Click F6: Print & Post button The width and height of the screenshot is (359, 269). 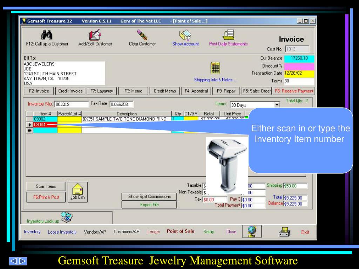[x=46, y=197]
